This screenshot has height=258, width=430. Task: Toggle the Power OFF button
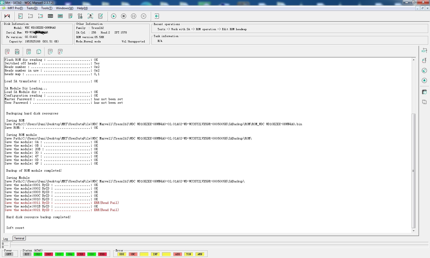point(9,254)
